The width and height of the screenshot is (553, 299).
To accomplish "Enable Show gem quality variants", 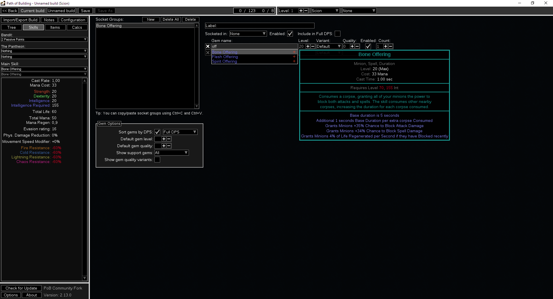I will pos(157,160).
